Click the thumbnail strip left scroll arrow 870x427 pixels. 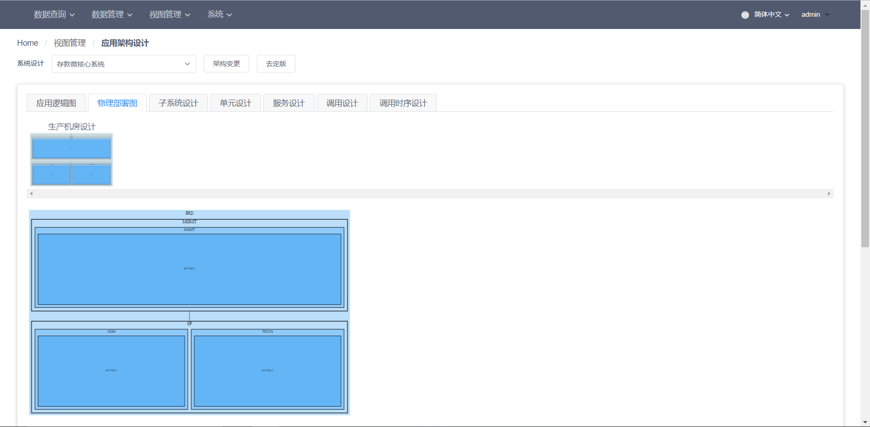point(31,193)
